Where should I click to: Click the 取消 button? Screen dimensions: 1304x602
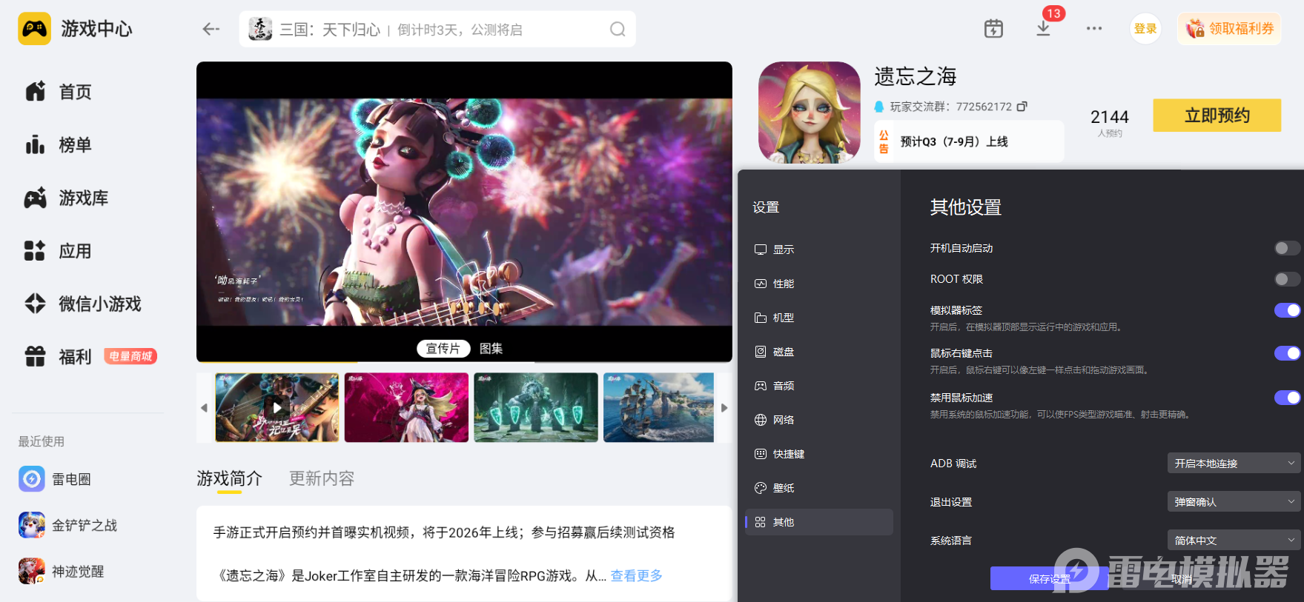[1182, 578]
